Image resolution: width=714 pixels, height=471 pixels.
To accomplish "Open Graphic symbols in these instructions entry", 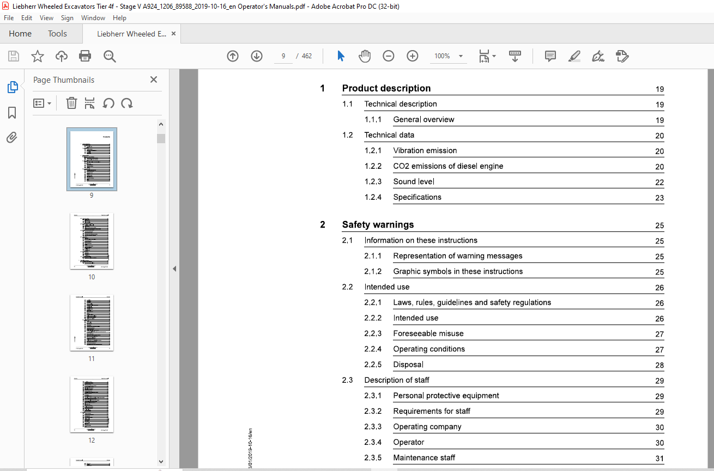I will click(x=458, y=271).
